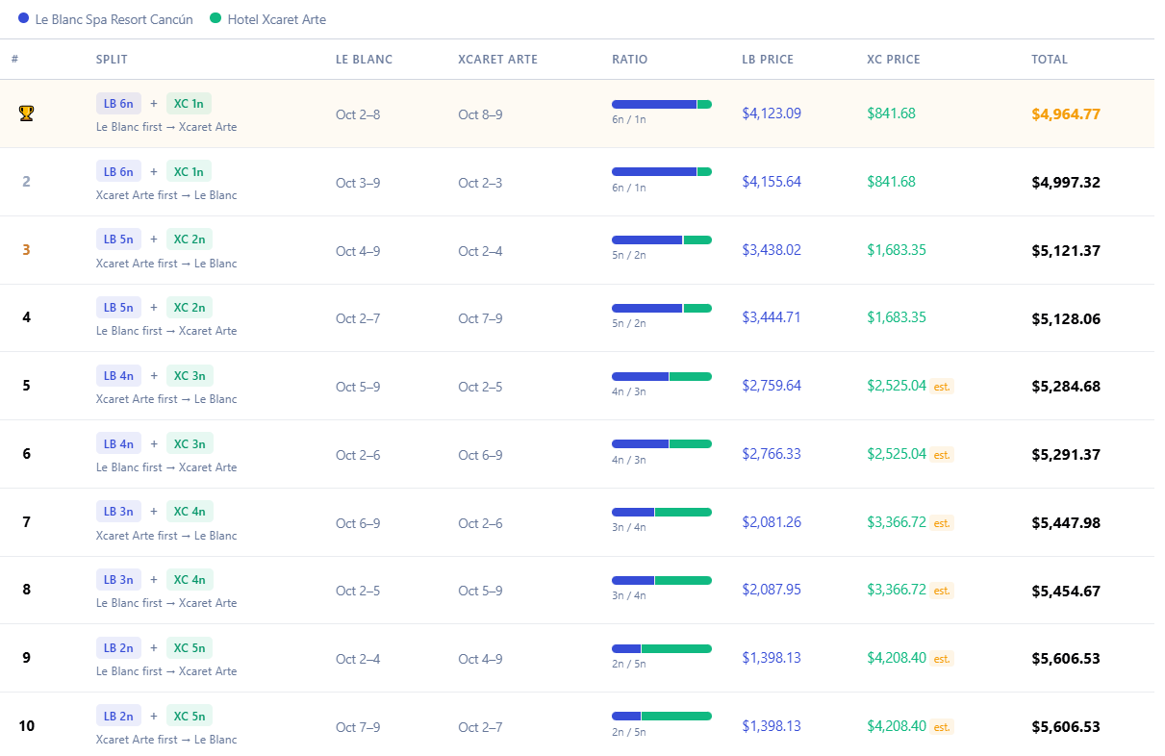This screenshot has width=1165, height=756.
Task: Click the ratio bar in the $5,284.68 row
Action: click(662, 376)
